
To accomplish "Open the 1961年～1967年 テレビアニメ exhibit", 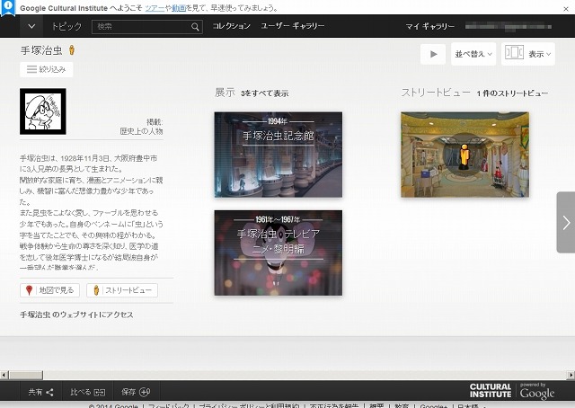I will pos(279,253).
